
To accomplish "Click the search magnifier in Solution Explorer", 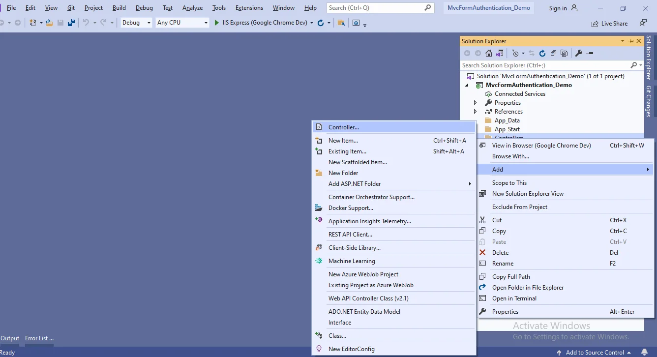I will pyautogui.click(x=634, y=65).
